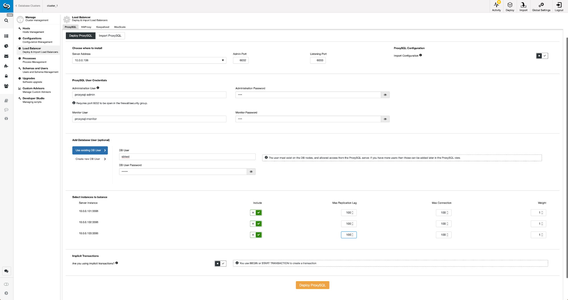Click the Import icon in top bar
This screenshot has height=300, width=568.
pyautogui.click(x=523, y=6)
